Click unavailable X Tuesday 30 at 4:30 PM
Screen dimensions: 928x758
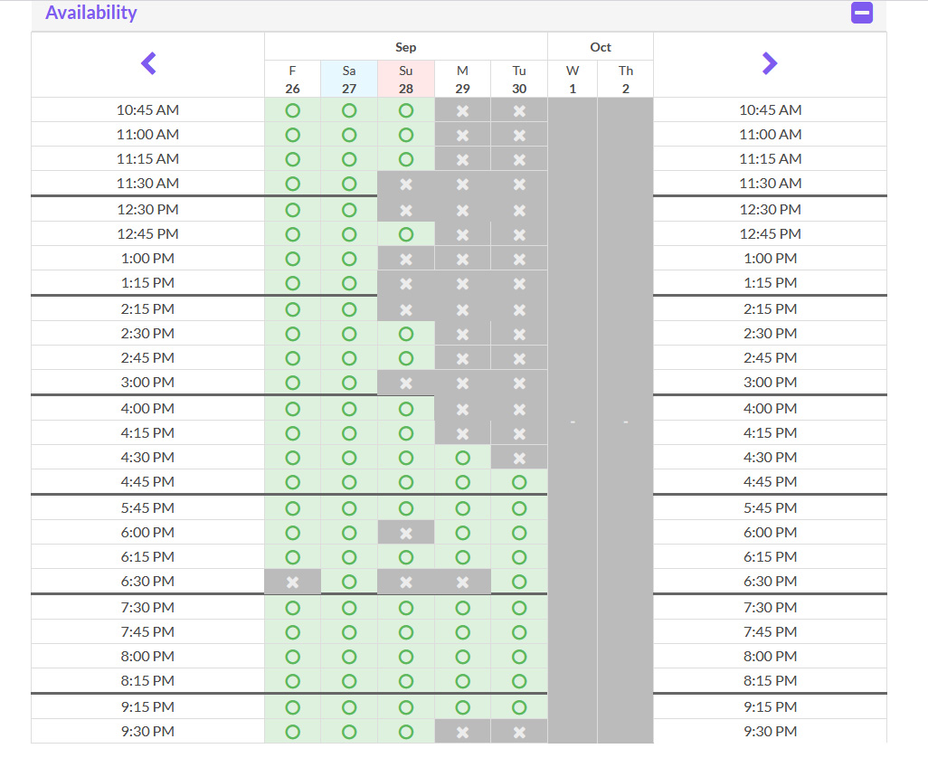tap(519, 458)
